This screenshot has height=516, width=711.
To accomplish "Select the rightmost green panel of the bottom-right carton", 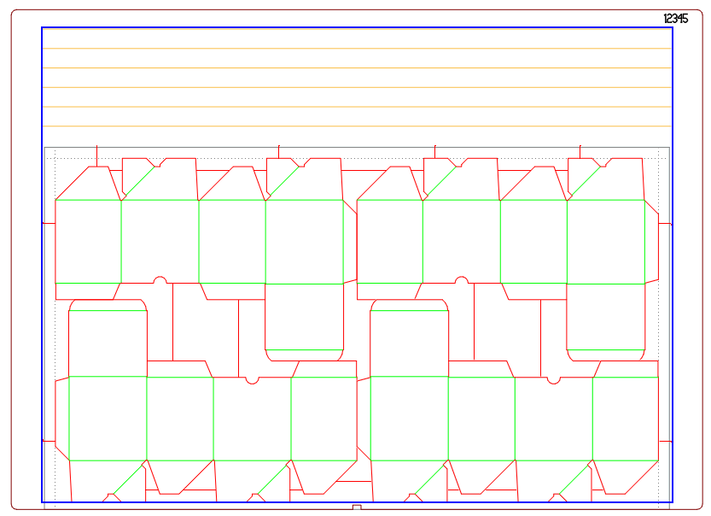I will [626, 418].
